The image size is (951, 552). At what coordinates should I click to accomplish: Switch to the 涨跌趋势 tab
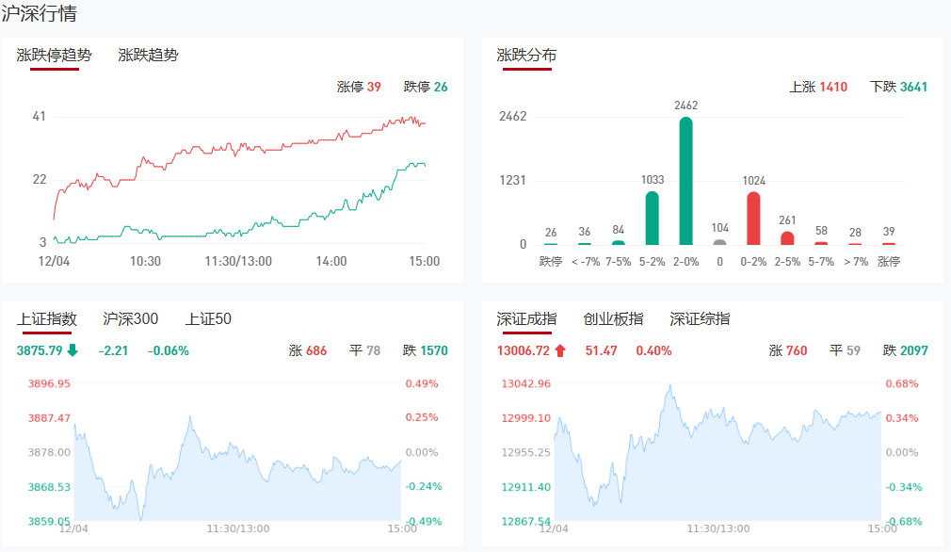pos(148,55)
